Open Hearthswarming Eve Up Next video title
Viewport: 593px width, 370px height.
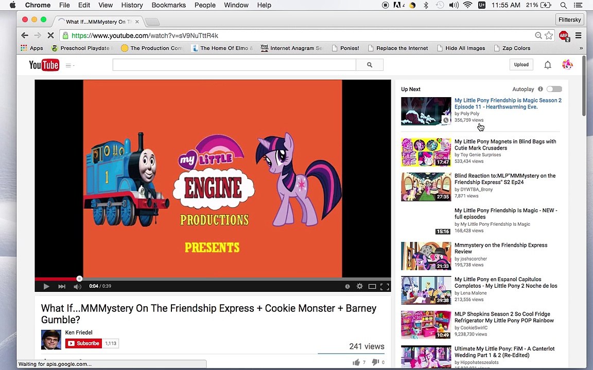[x=508, y=103]
